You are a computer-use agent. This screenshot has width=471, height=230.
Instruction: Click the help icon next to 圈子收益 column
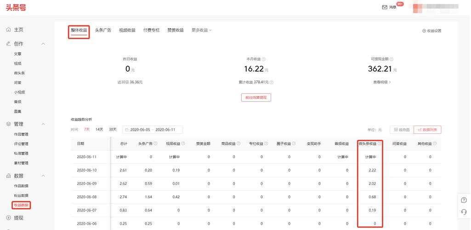(294, 144)
